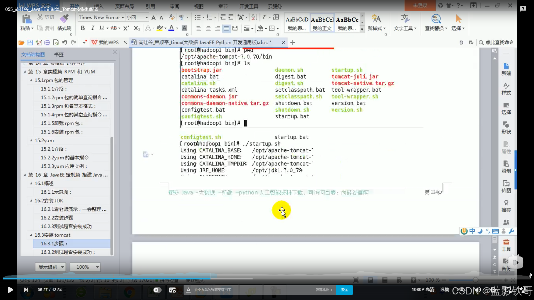Viewport: 534px width, 300px height.
Task: Open the 插入 ribbon tab
Action: tap(98, 6)
